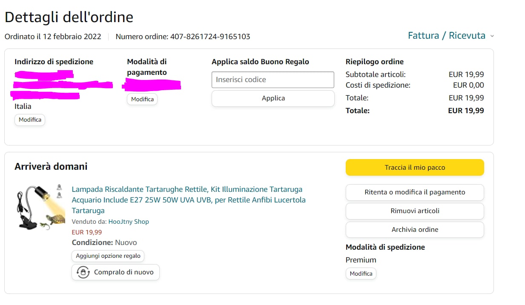Click Archivia ordine
525x305 pixels.
click(x=415, y=230)
